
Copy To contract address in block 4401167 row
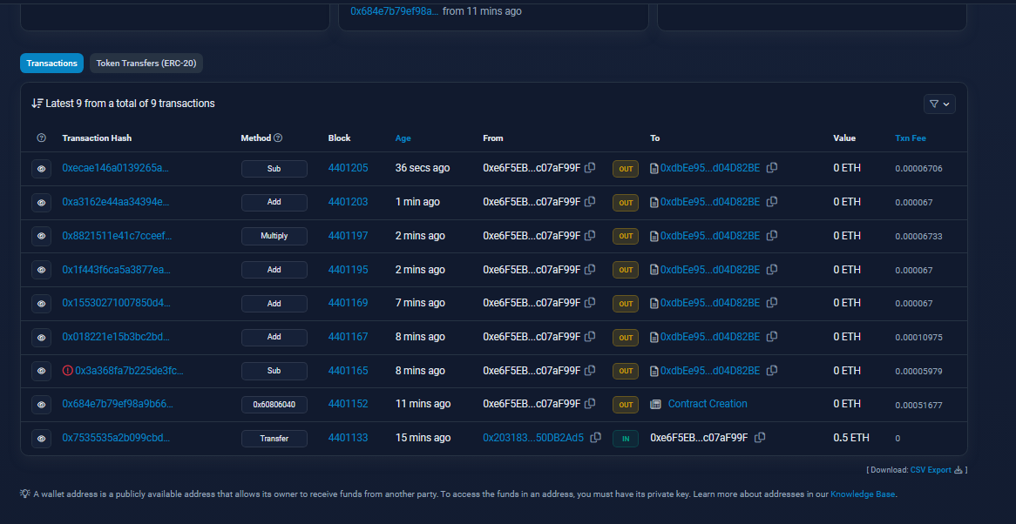coord(772,336)
